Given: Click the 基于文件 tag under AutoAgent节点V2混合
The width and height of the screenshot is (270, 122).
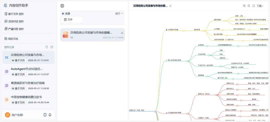Looking at the screenshot, I should pos(19,74).
